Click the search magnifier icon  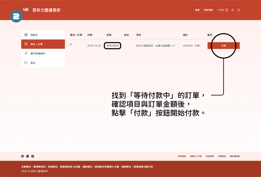tap(238, 10)
